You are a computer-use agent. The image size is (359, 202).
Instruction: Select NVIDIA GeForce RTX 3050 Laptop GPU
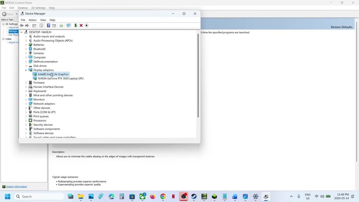coord(61,79)
